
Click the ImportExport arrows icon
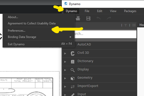73,87
